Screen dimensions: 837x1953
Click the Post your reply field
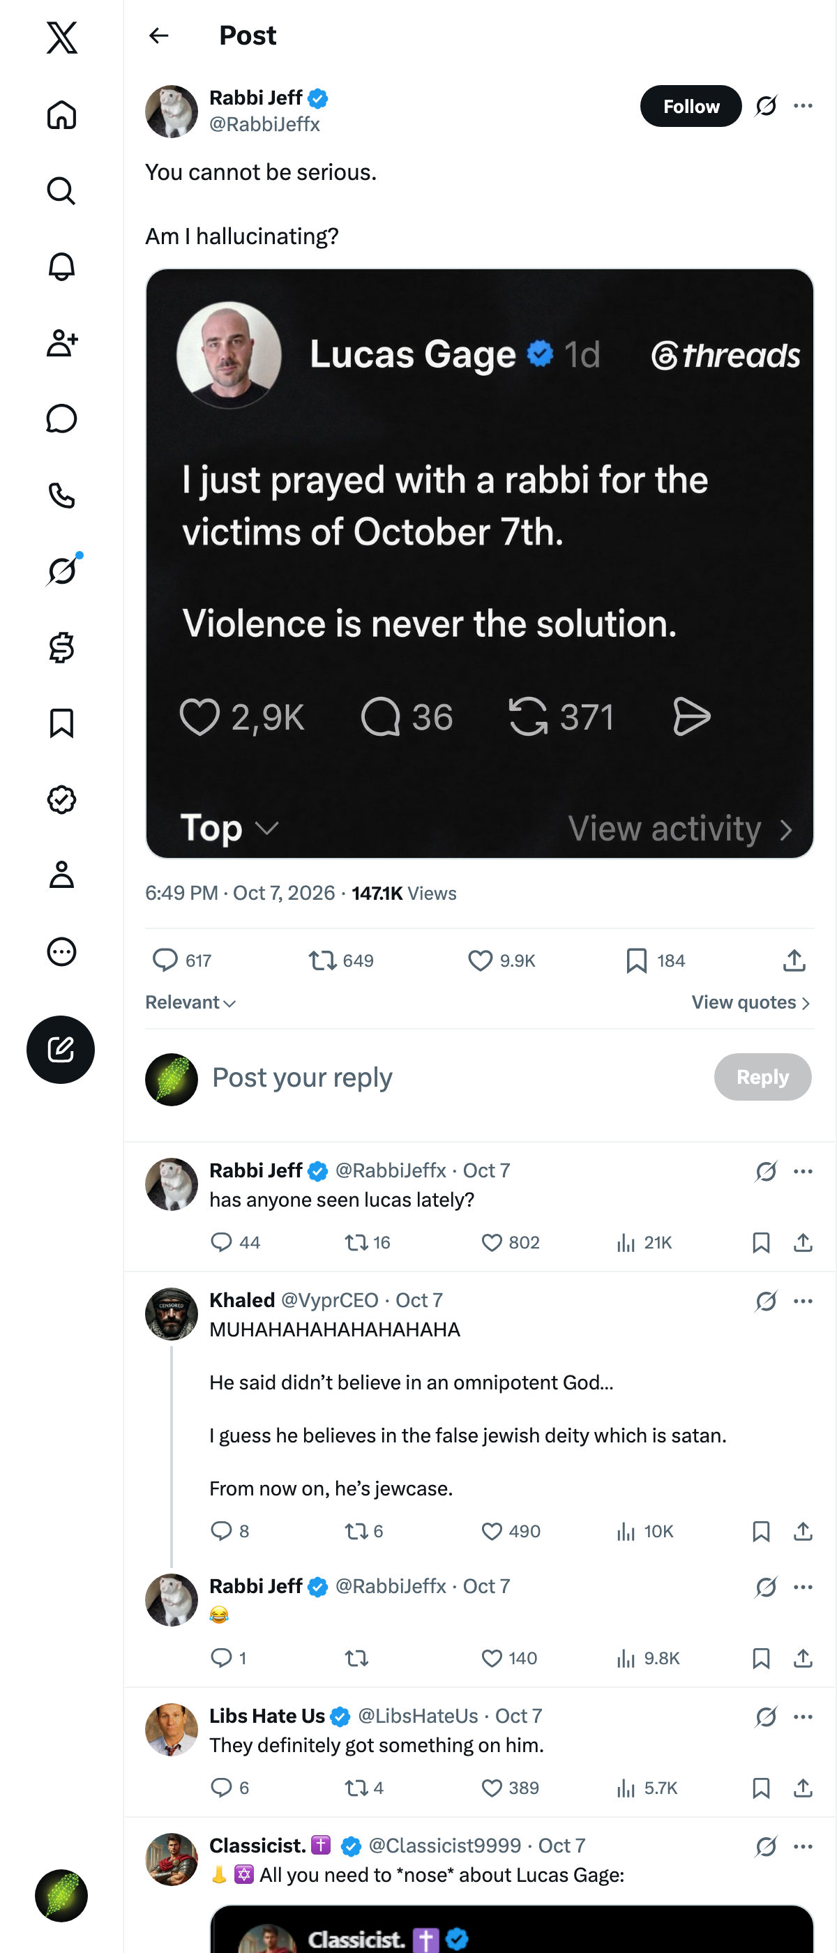(455, 1078)
